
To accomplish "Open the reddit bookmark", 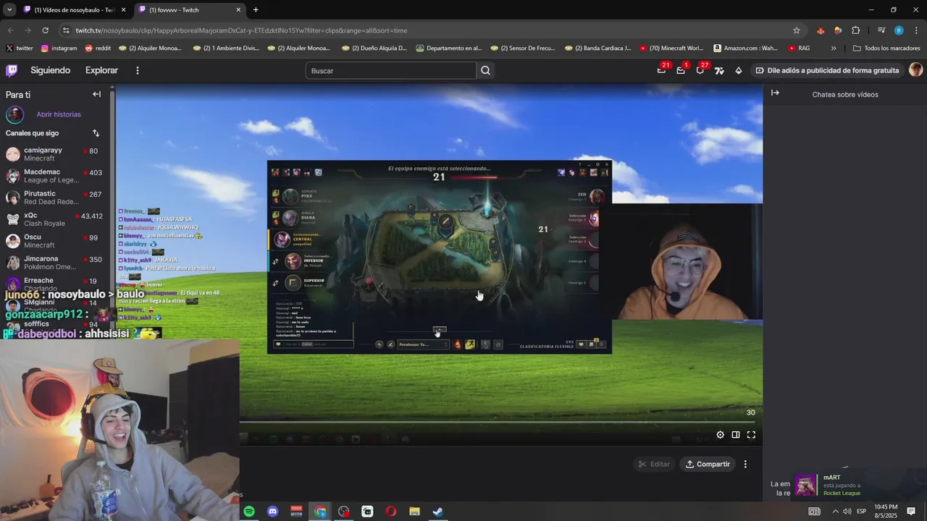I will [98, 48].
